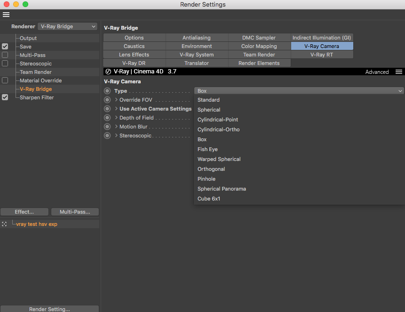This screenshot has width=405, height=312.
Task: Open the camera Type dropdown showing Box
Action: click(299, 91)
